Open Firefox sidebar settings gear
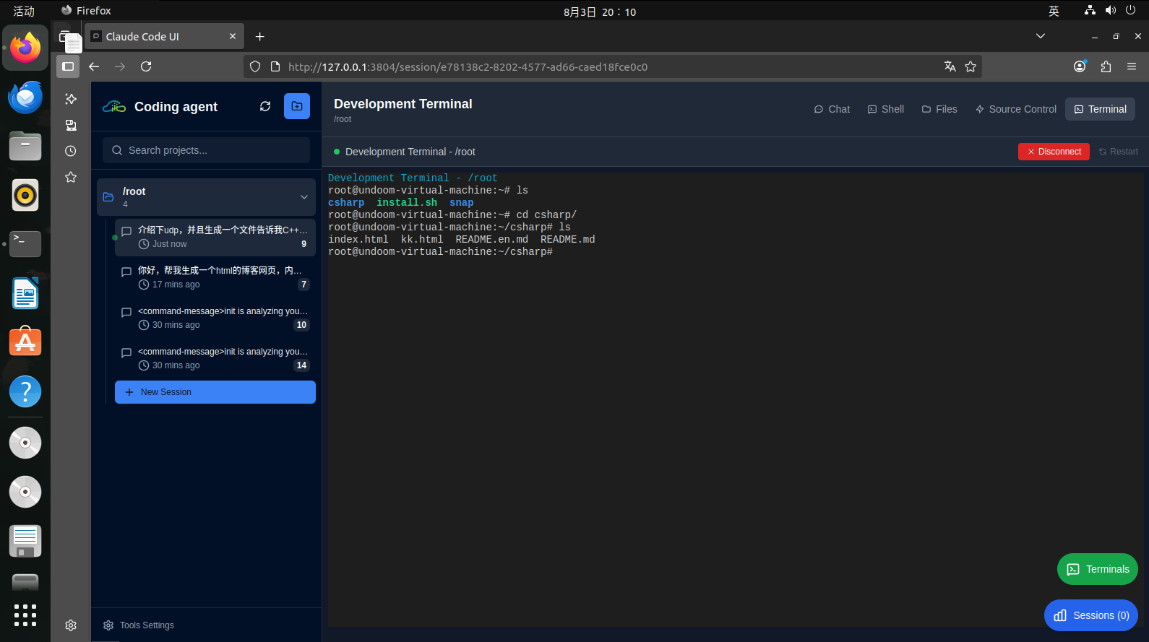 coord(71,625)
